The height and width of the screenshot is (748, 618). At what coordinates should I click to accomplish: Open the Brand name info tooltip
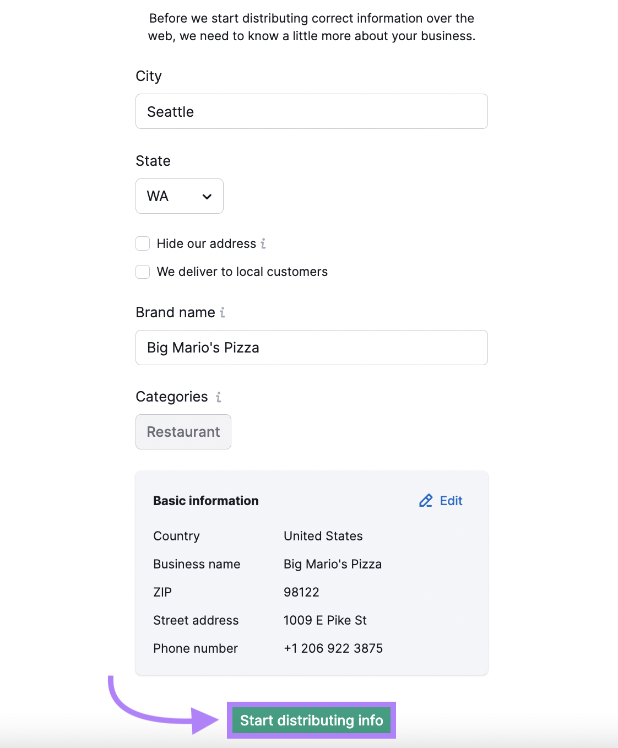pos(222,312)
